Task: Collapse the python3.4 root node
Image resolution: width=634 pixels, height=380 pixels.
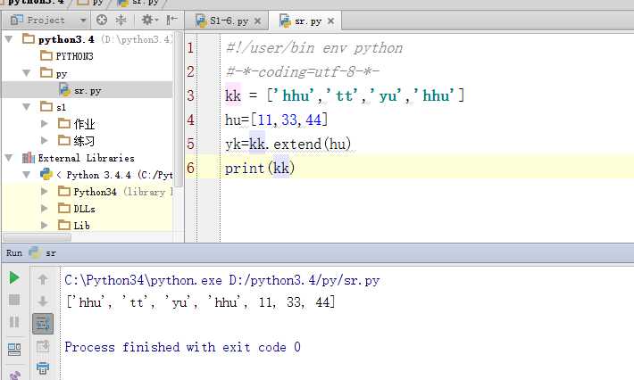Action: (9, 39)
